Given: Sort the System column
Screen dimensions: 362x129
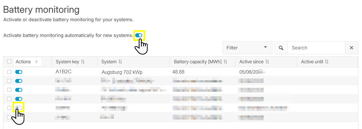Looking at the screenshot, I should (120, 62).
